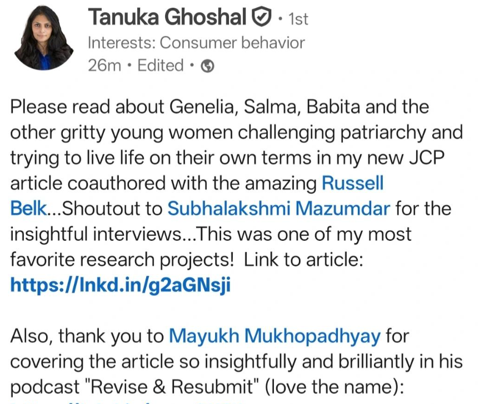Open Tanuka Ghoshal's profile photo
Image resolution: width=479 pixels, height=404 pixels.
[x=43, y=41]
